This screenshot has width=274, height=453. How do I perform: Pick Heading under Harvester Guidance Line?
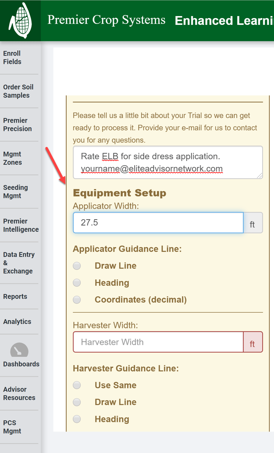click(77, 419)
